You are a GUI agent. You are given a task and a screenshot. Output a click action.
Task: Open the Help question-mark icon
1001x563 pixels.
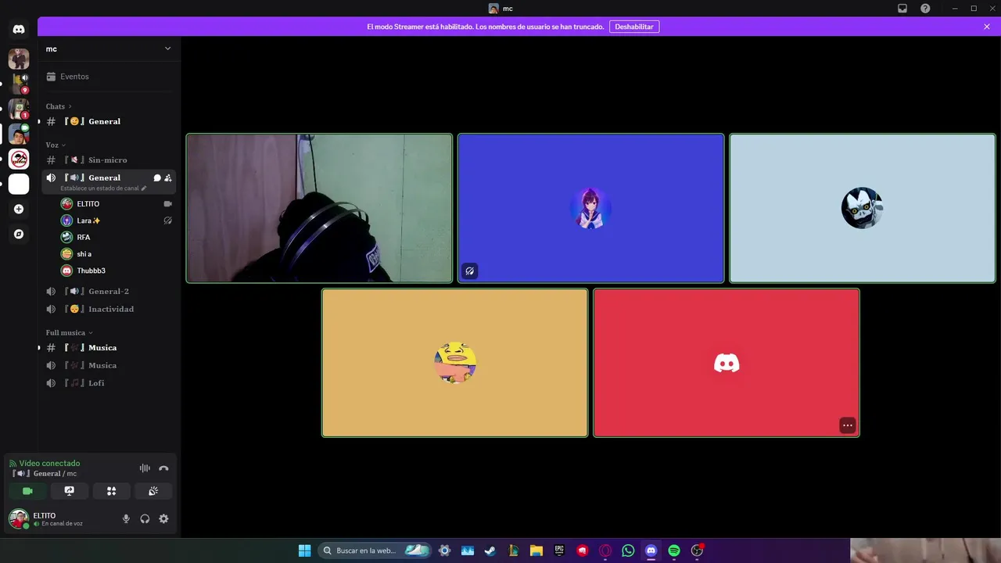(925, 9)
